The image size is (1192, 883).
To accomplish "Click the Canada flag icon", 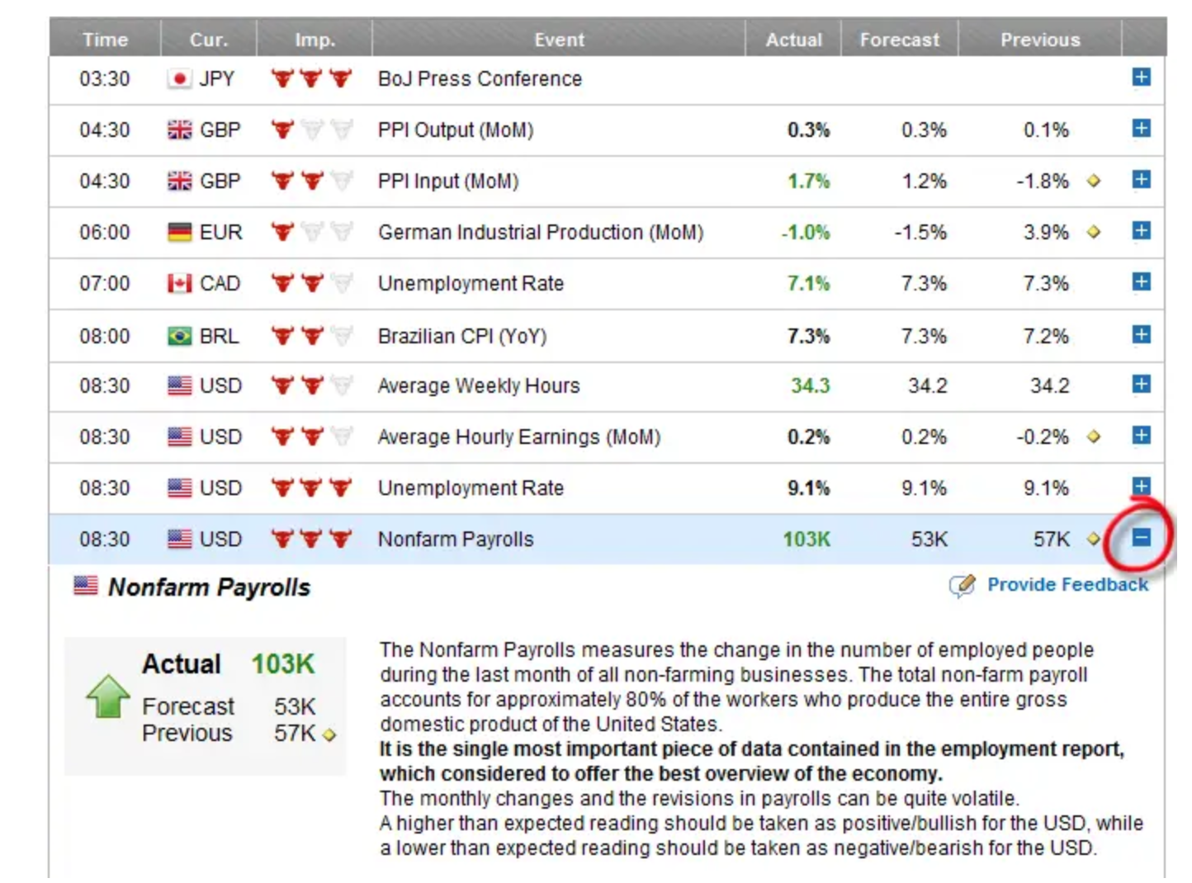I will pos(179,284).
